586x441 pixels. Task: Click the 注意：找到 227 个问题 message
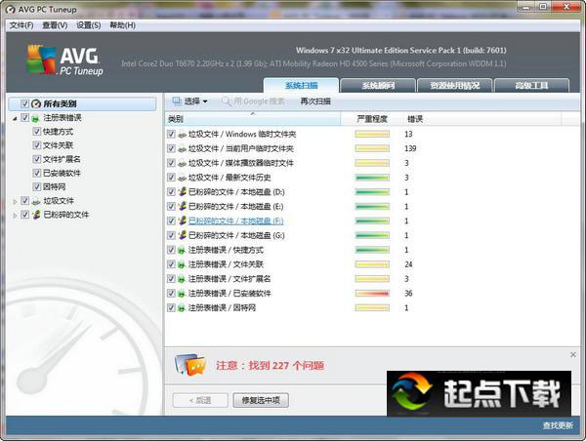270,365
